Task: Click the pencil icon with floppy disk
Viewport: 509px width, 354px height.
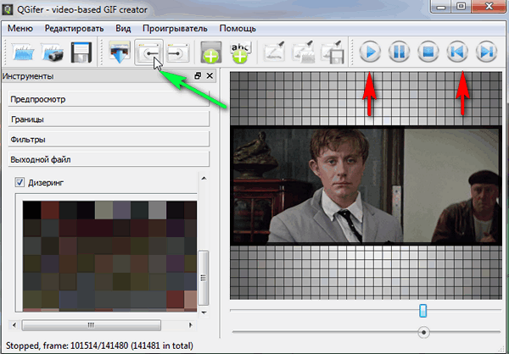Action: point(333,52)
